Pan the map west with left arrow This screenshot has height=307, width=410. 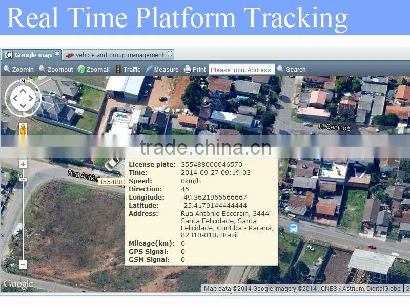click(15, 98)
